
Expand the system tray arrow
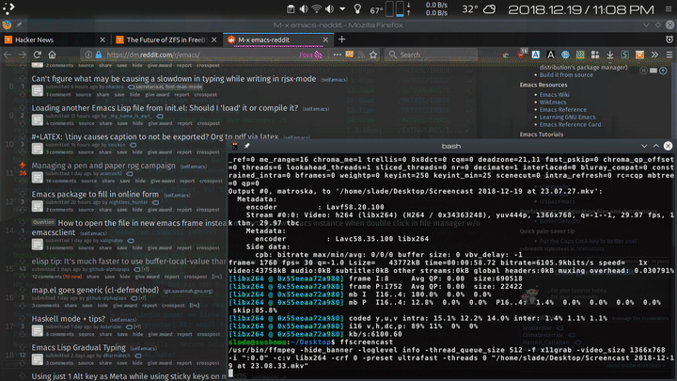point(342,9)
